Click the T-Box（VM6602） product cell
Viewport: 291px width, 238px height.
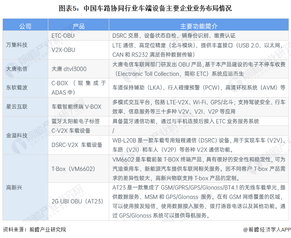click(73, 169)
